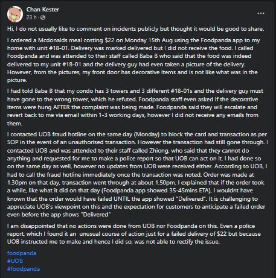Click the paragraph starting "I am disappointed"
Image resolution: width=276 pixels, height=278 pixels.
[134, 234]
